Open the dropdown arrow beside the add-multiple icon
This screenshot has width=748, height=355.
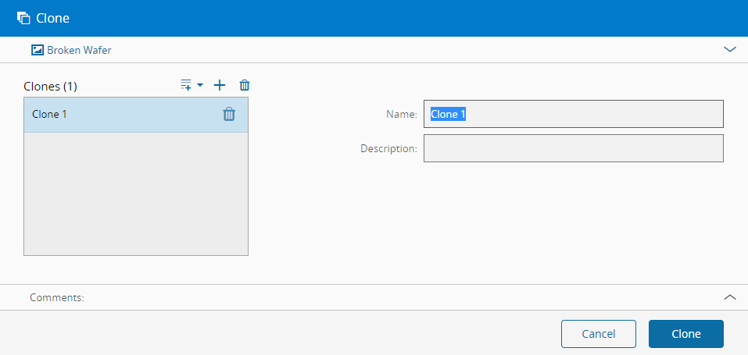(x=200, y=85)
